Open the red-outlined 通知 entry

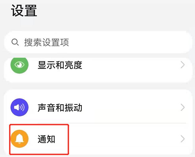coord(39,139)
